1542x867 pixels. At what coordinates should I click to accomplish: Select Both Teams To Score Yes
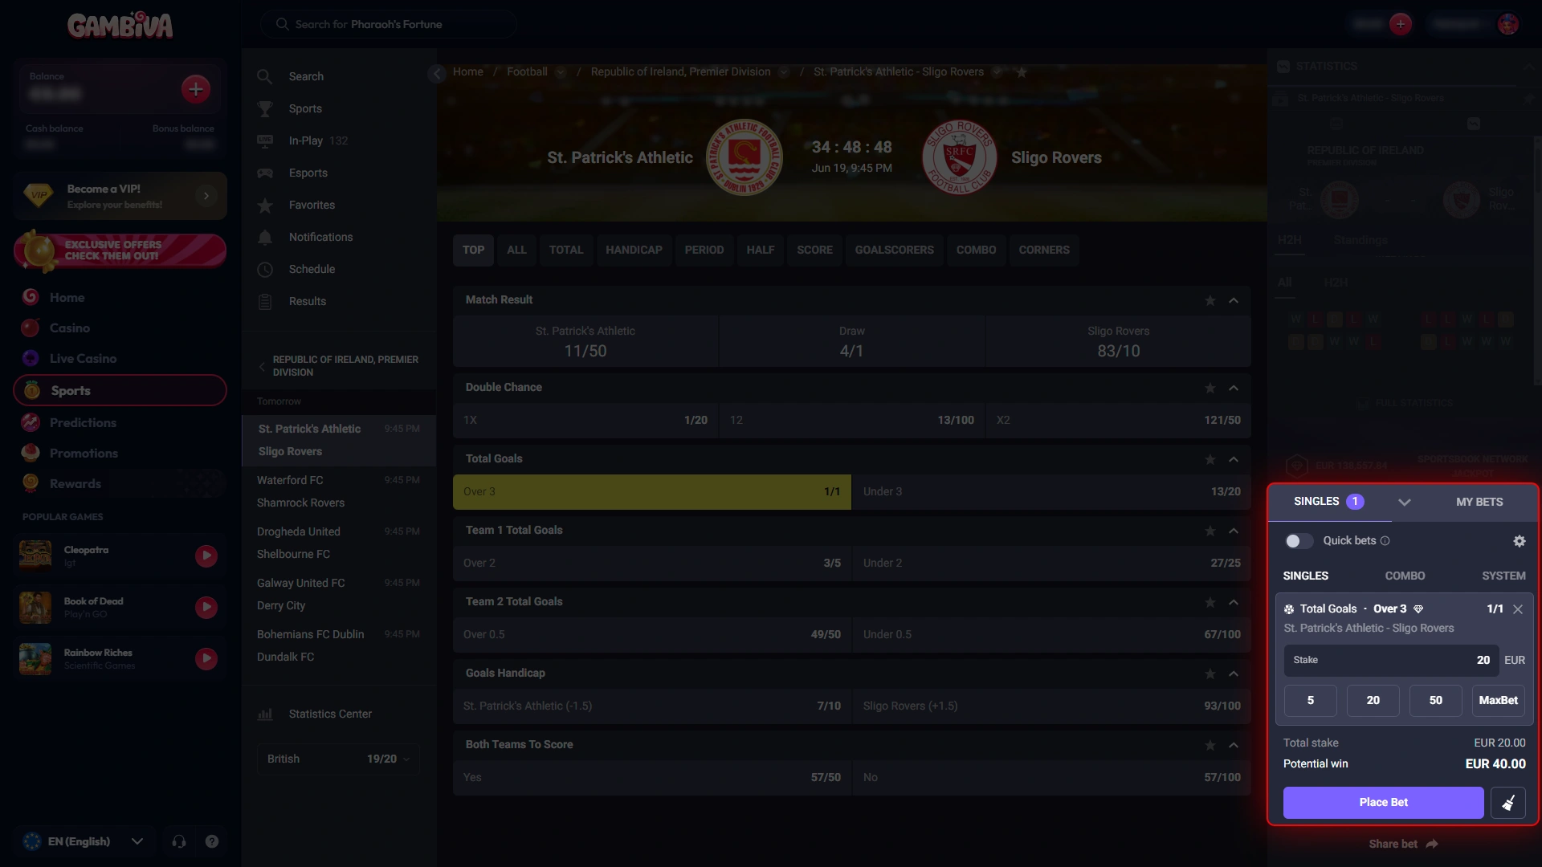pos(651,777)
